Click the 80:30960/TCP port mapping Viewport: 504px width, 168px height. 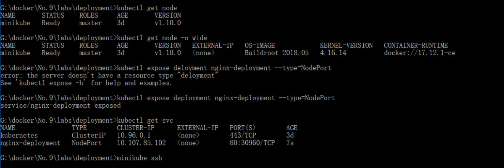pyautogui.click(x=252, y=143)
